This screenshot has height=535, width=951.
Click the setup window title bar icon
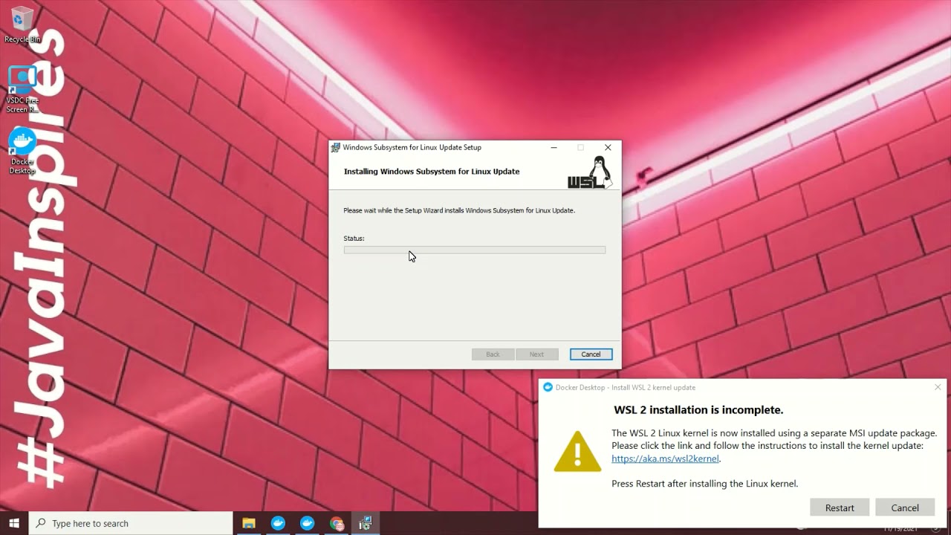click(x=336, y=148)
